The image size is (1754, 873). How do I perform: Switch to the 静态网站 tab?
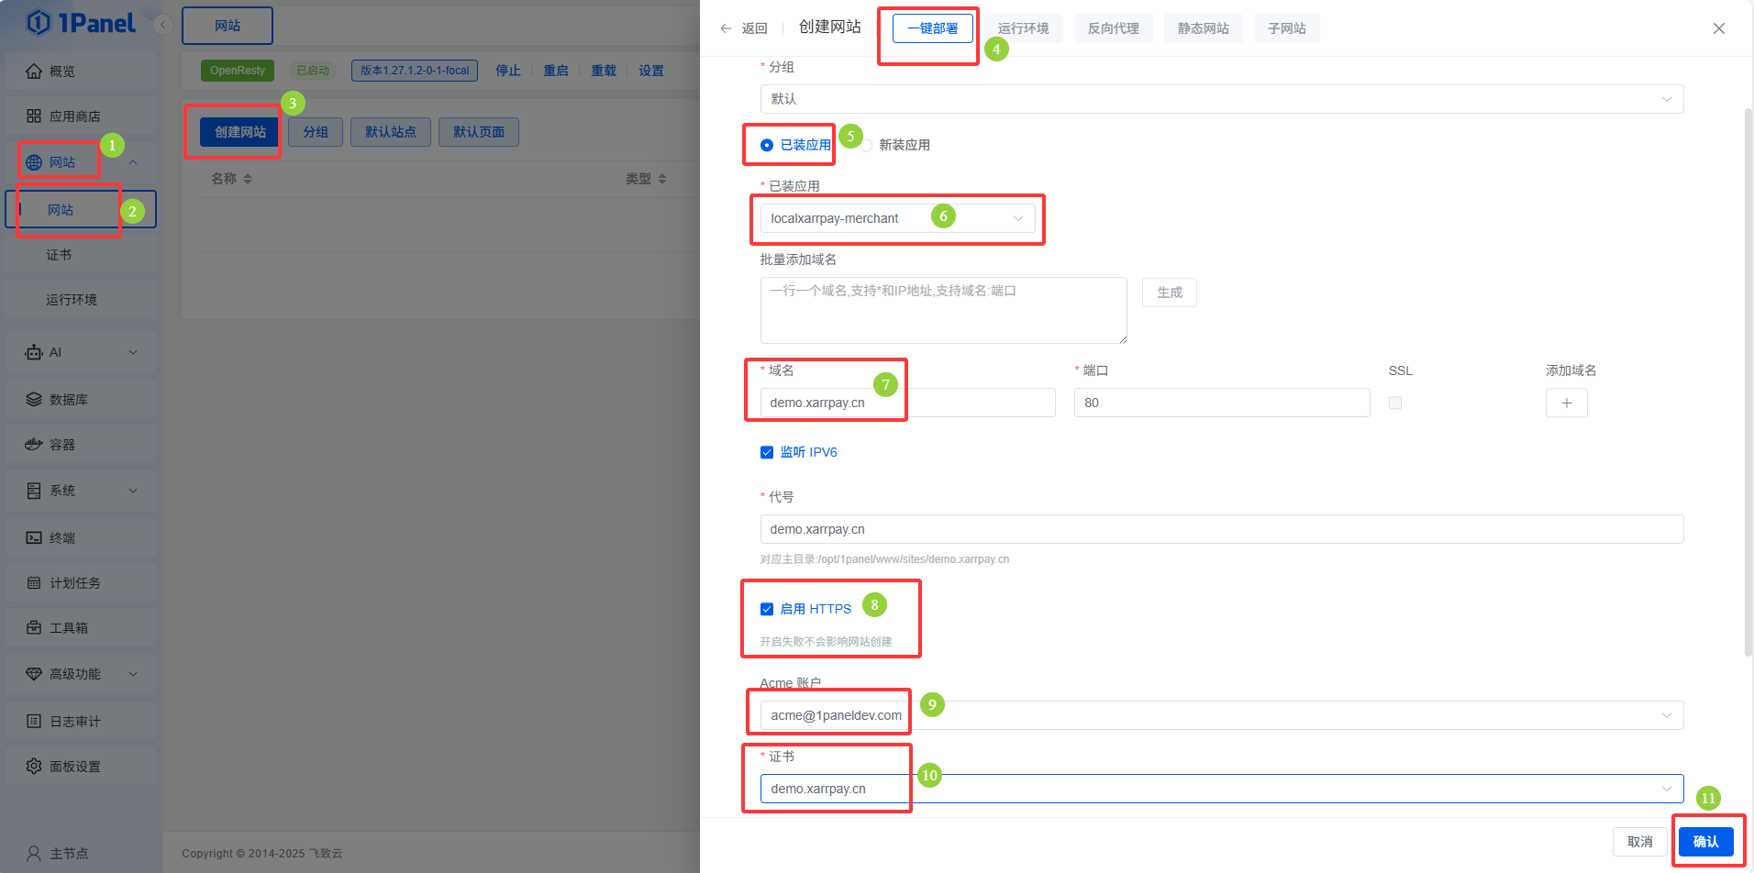coord(1203,28)
